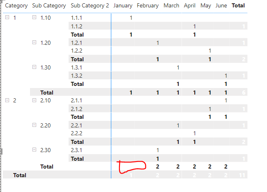This screenshot has width=267, height=192.
Task: Select row label 1.3.2
Action: [76, 76]
